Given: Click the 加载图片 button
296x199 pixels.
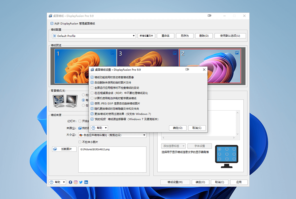Looking at the screenshot, I should (x=64, y=149).
